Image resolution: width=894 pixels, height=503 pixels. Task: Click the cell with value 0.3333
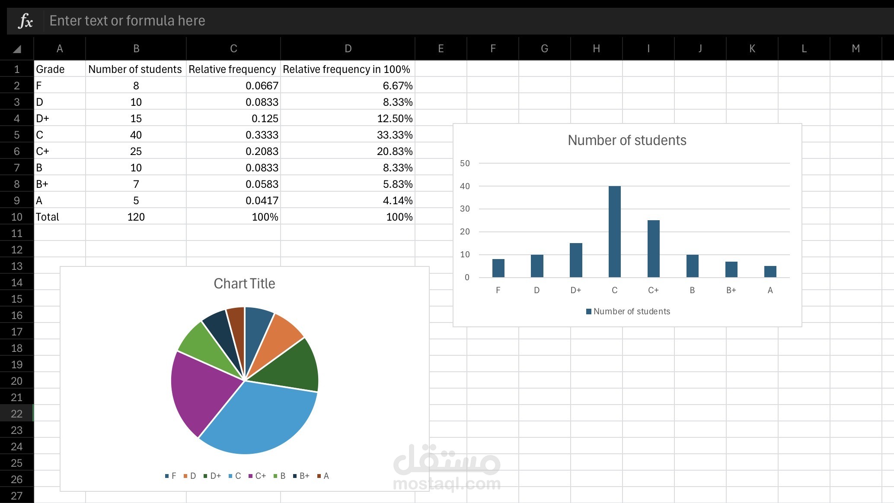click(x=233, y=135)
